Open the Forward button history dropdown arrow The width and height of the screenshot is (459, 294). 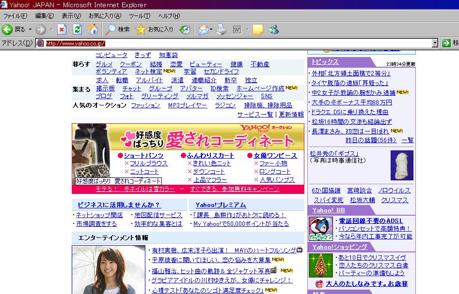[51, 29]
